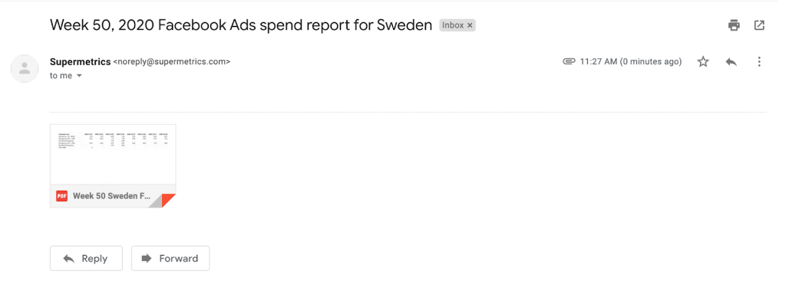Open the email in a new window
This screenshot has height=294, width=786.
(x=759, y=25)
